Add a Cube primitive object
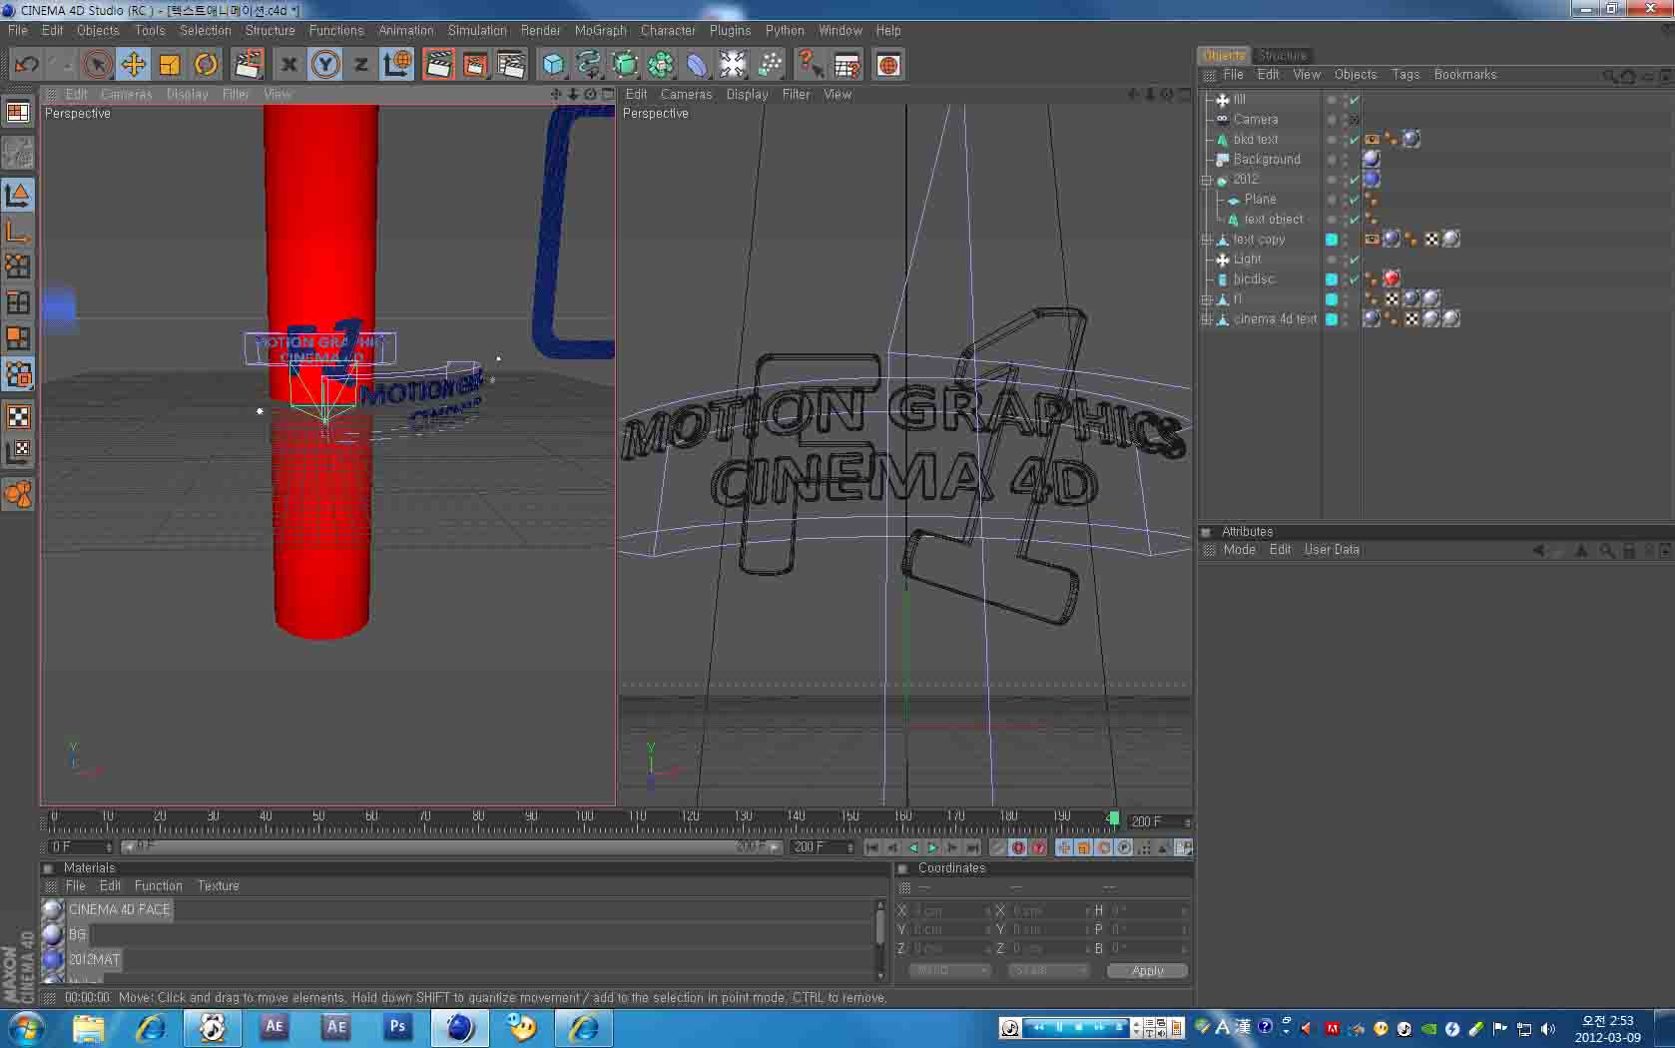Image resolution: width=1675 pixels, height=1048 pixels. coord(553,65)
